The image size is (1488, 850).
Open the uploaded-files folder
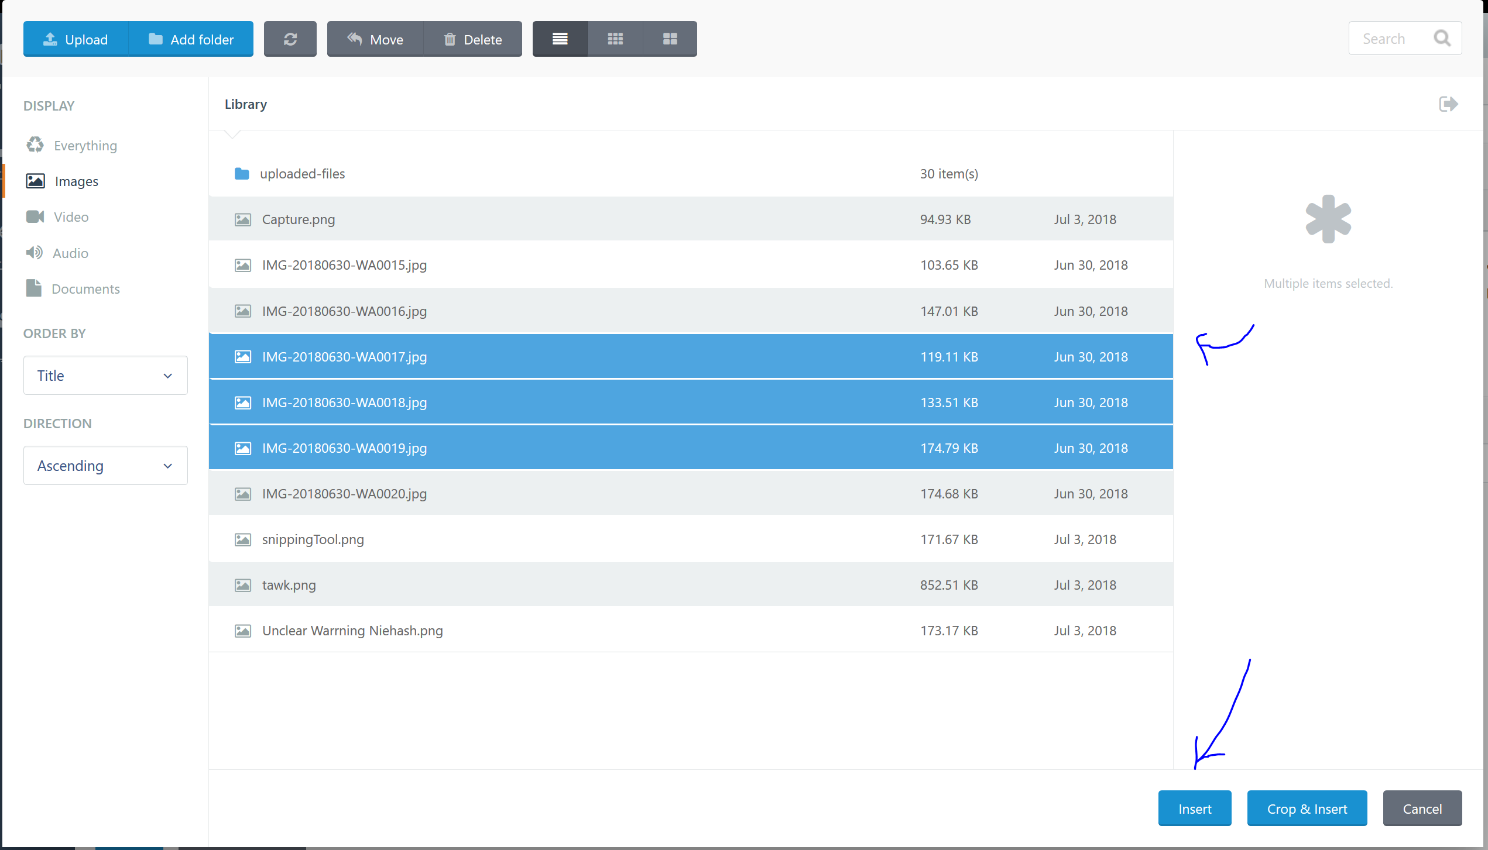pyautogui.click(x=302, y=174)
